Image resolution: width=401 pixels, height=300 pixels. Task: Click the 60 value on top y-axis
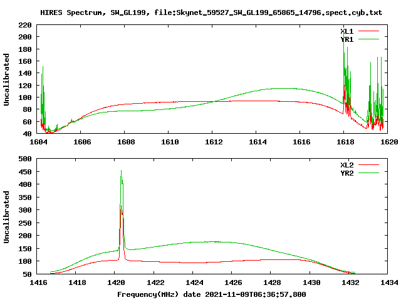click(27, 122)
